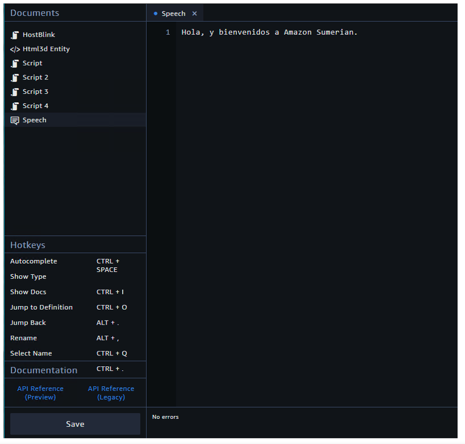Image resolution: width=465 pixels, height=444 pixels.
Task: Select the Script 3 document name
Action: pos(35,92)
